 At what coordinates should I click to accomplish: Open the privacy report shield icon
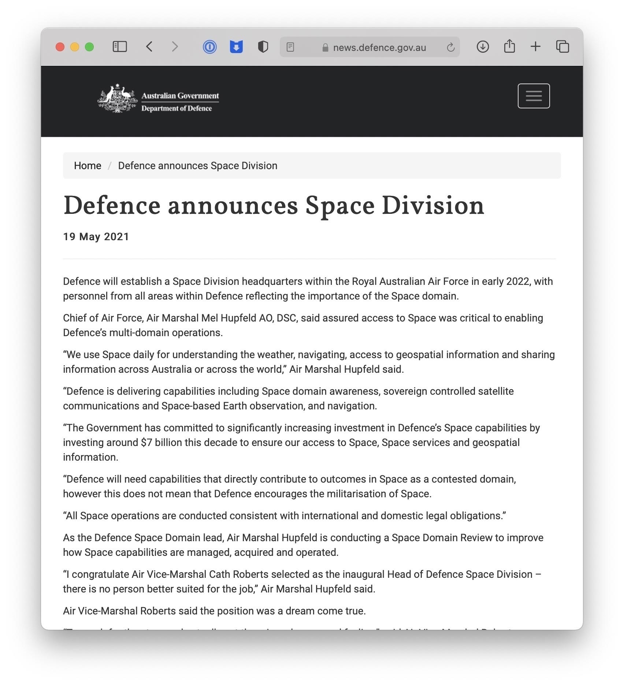263,47
